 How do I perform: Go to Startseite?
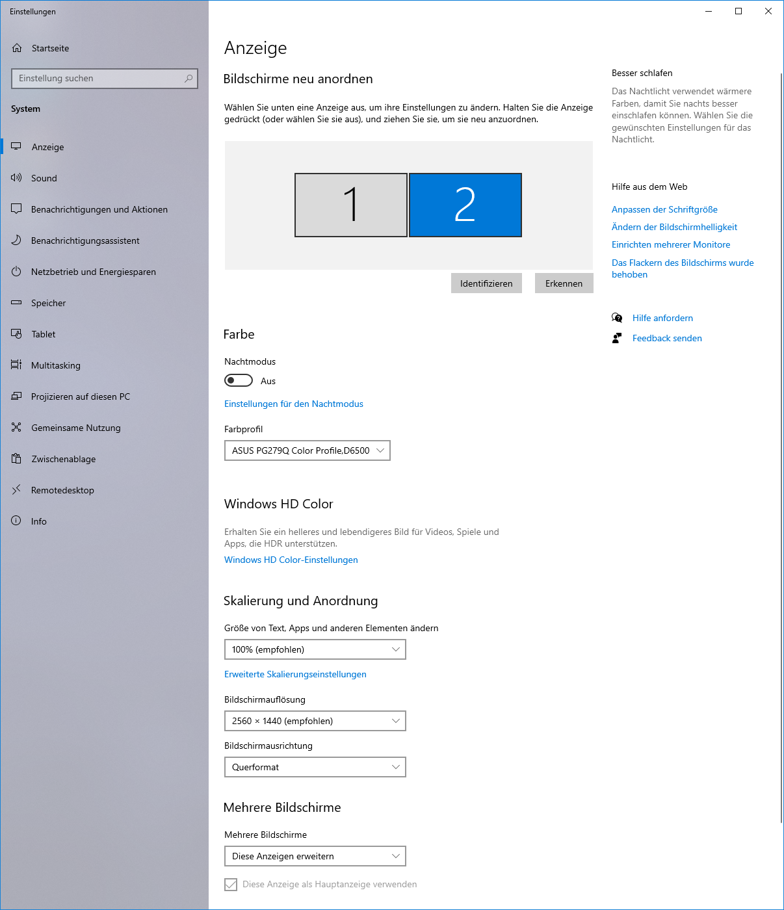click(104, 48)
